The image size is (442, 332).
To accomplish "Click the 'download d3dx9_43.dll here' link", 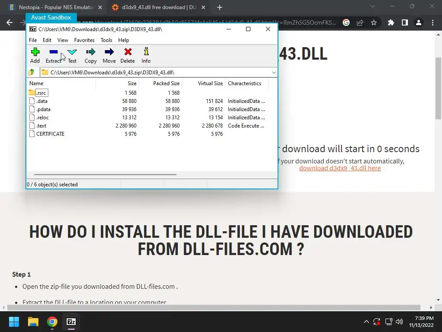I will [340, 168].
